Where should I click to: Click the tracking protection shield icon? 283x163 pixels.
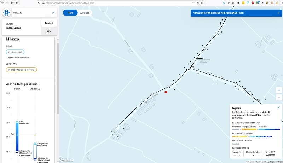coord(39,3)
